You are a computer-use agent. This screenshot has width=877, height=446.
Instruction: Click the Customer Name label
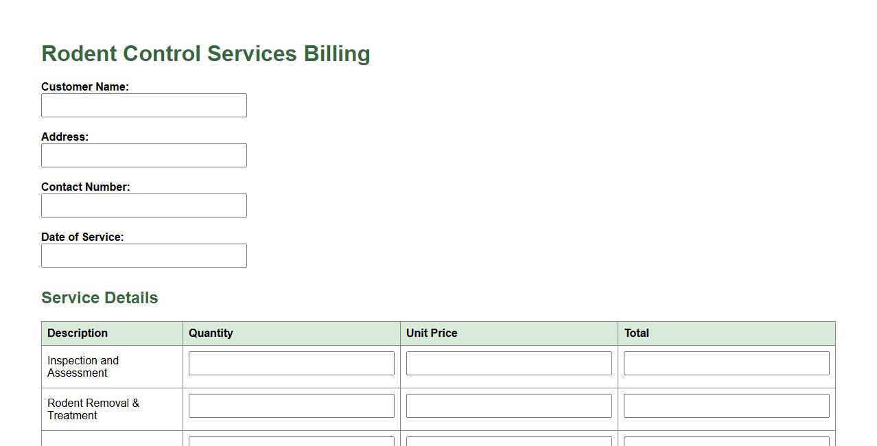coord(85,87)
